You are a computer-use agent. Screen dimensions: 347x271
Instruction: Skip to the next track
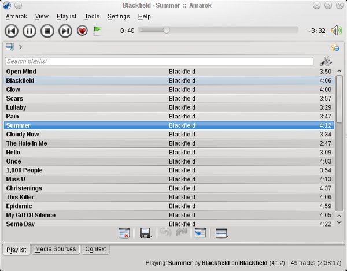(65, 31)
